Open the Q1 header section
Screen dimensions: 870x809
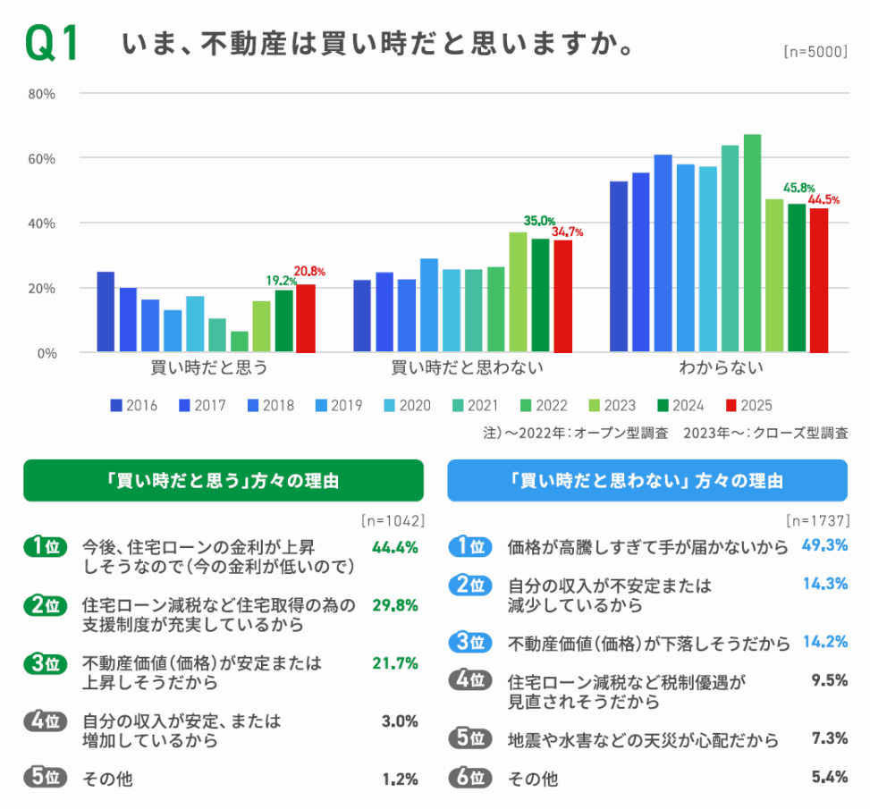(x=49, y=40)
